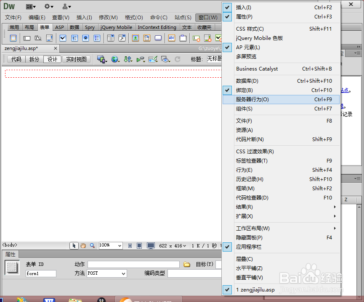Toggle the checked AP 元素(L) item
Screen dimensions: 364x302
point(281,47)
